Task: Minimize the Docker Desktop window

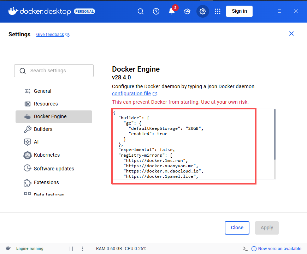Action: (263, 11)
